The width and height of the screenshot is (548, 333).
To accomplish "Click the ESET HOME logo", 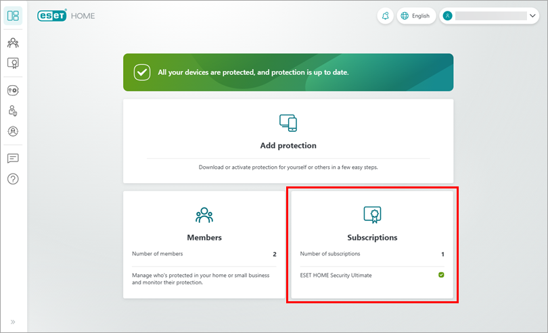I will (66, 16).
